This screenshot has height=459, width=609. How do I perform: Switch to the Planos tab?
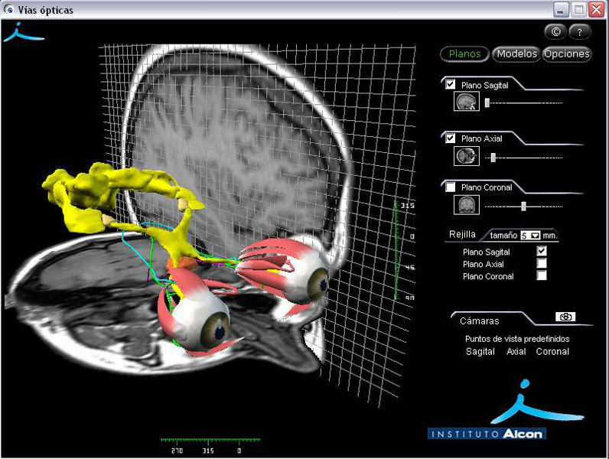464,54
